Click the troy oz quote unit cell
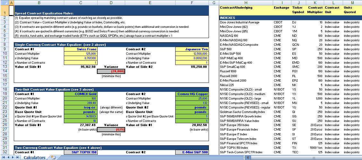The image size is (362, 160). click(x=81, y=107)
